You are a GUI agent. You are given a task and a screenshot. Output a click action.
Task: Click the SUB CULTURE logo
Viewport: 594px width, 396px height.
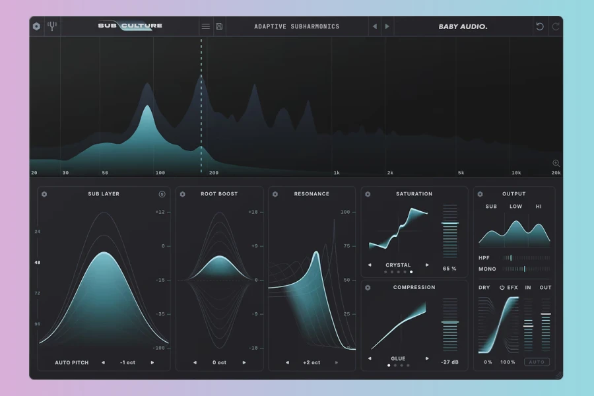(x=130, y=26)
